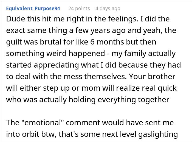
Task: Open the Equivalent_Purpose94 user profile
Action: coord(33,9)
